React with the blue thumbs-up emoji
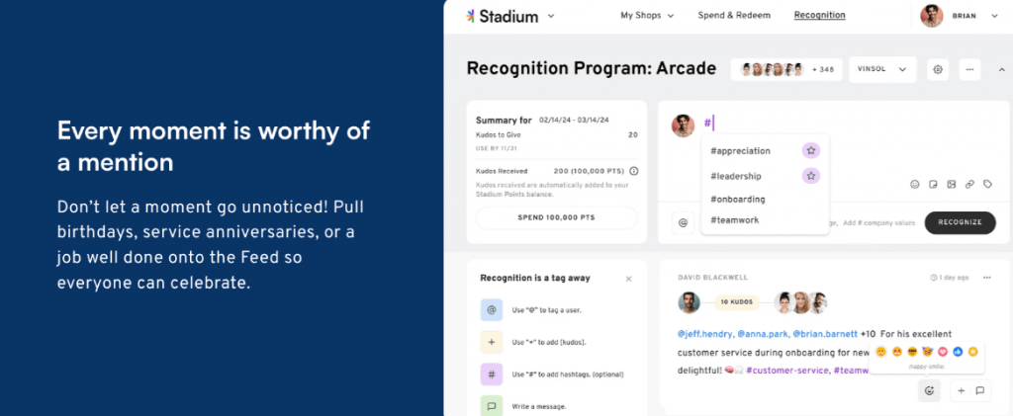The width and height of the screenshot is (1013, 416). point(958,352)
